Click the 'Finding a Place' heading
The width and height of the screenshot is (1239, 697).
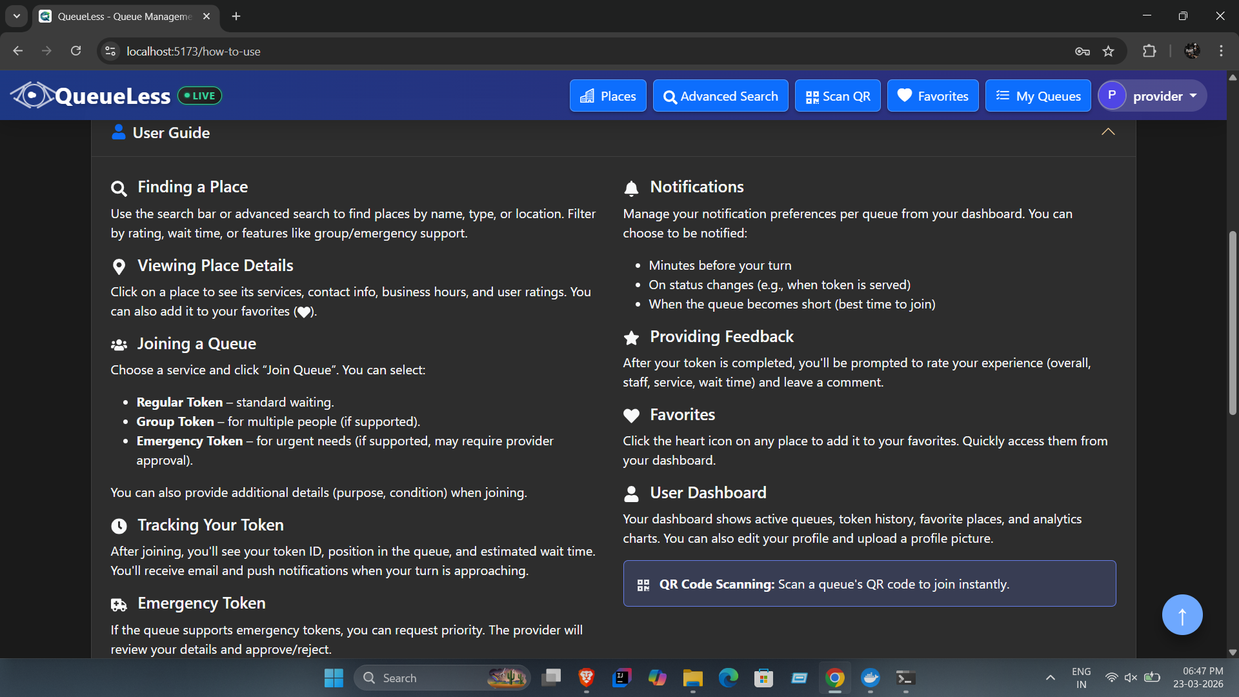coord(192,187)
